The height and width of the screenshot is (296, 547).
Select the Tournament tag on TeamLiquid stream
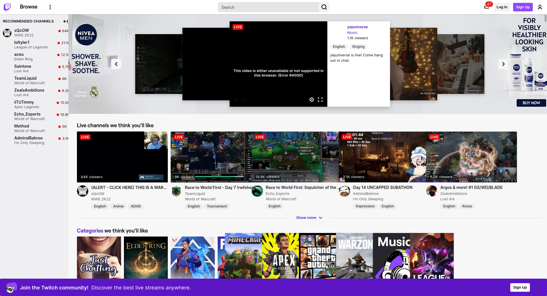[217, 206]
